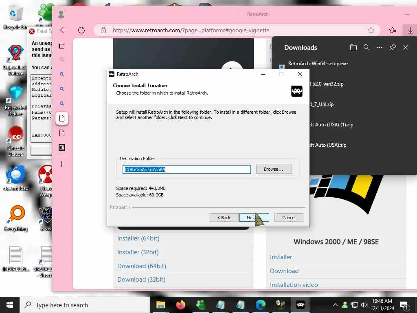Screen dimensions: 417x313
Task: Open more options in the Downloads panel
Action: (380, 47)
